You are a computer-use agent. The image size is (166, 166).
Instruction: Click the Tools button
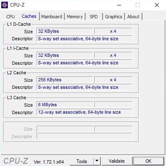coord(82,161)
